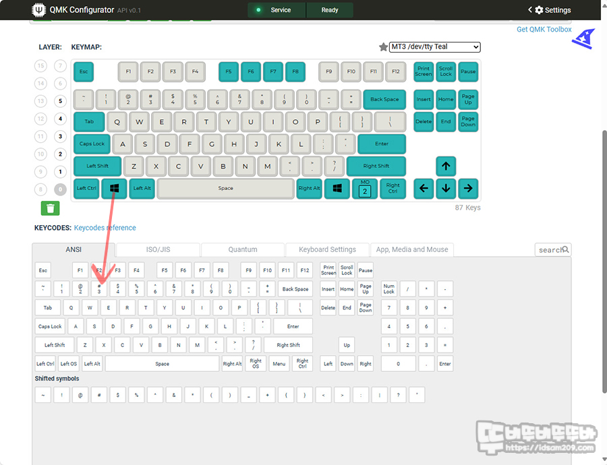Select the Esc key on the keymap

84,71
